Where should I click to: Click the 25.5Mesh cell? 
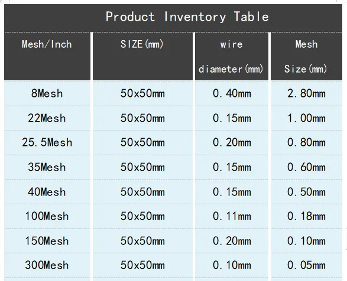47,142
